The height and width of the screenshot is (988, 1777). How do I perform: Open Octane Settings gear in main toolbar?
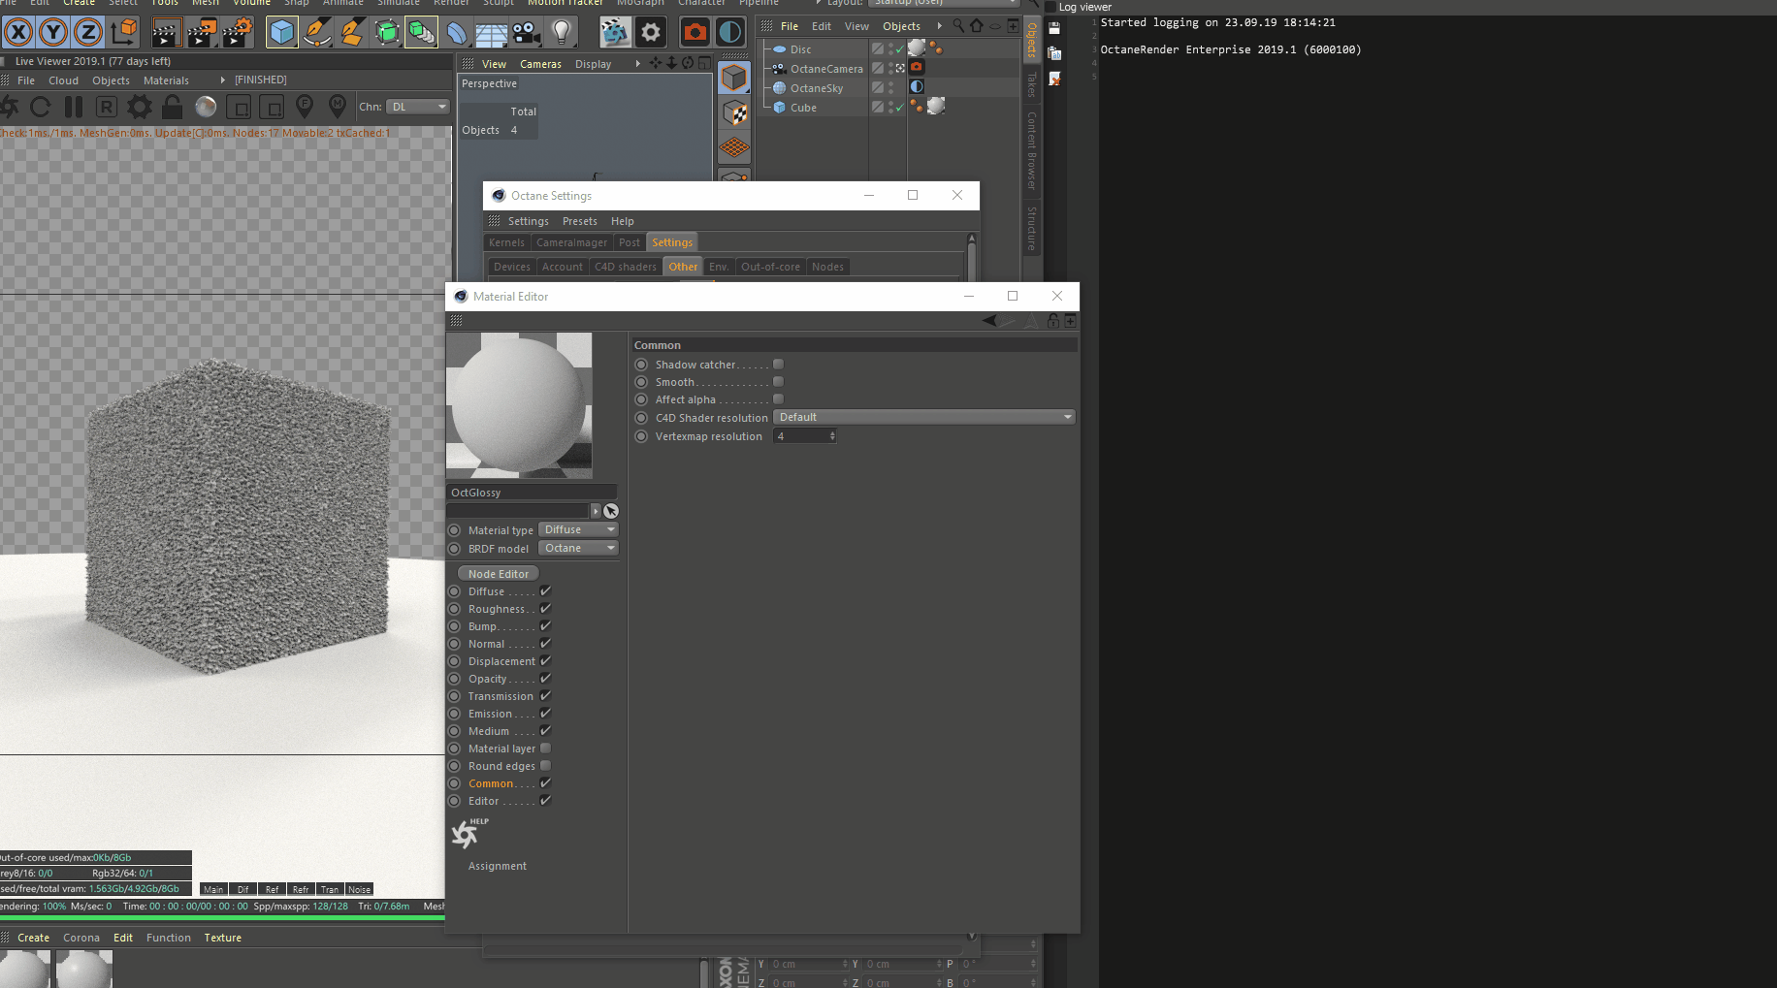coord(651,32)
